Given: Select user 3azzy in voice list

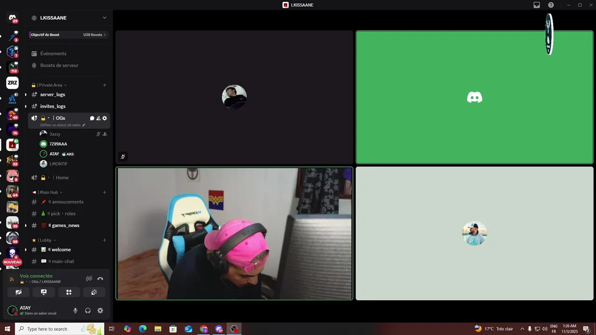Looking at the screenshot, I should click(x=74, y=134).
